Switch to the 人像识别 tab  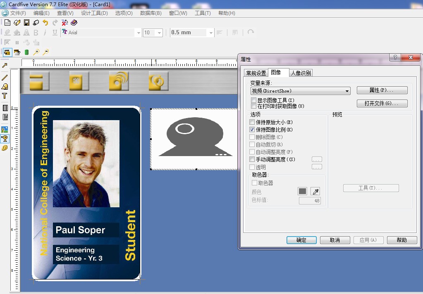pyautogui.click(x=301, y=73)
